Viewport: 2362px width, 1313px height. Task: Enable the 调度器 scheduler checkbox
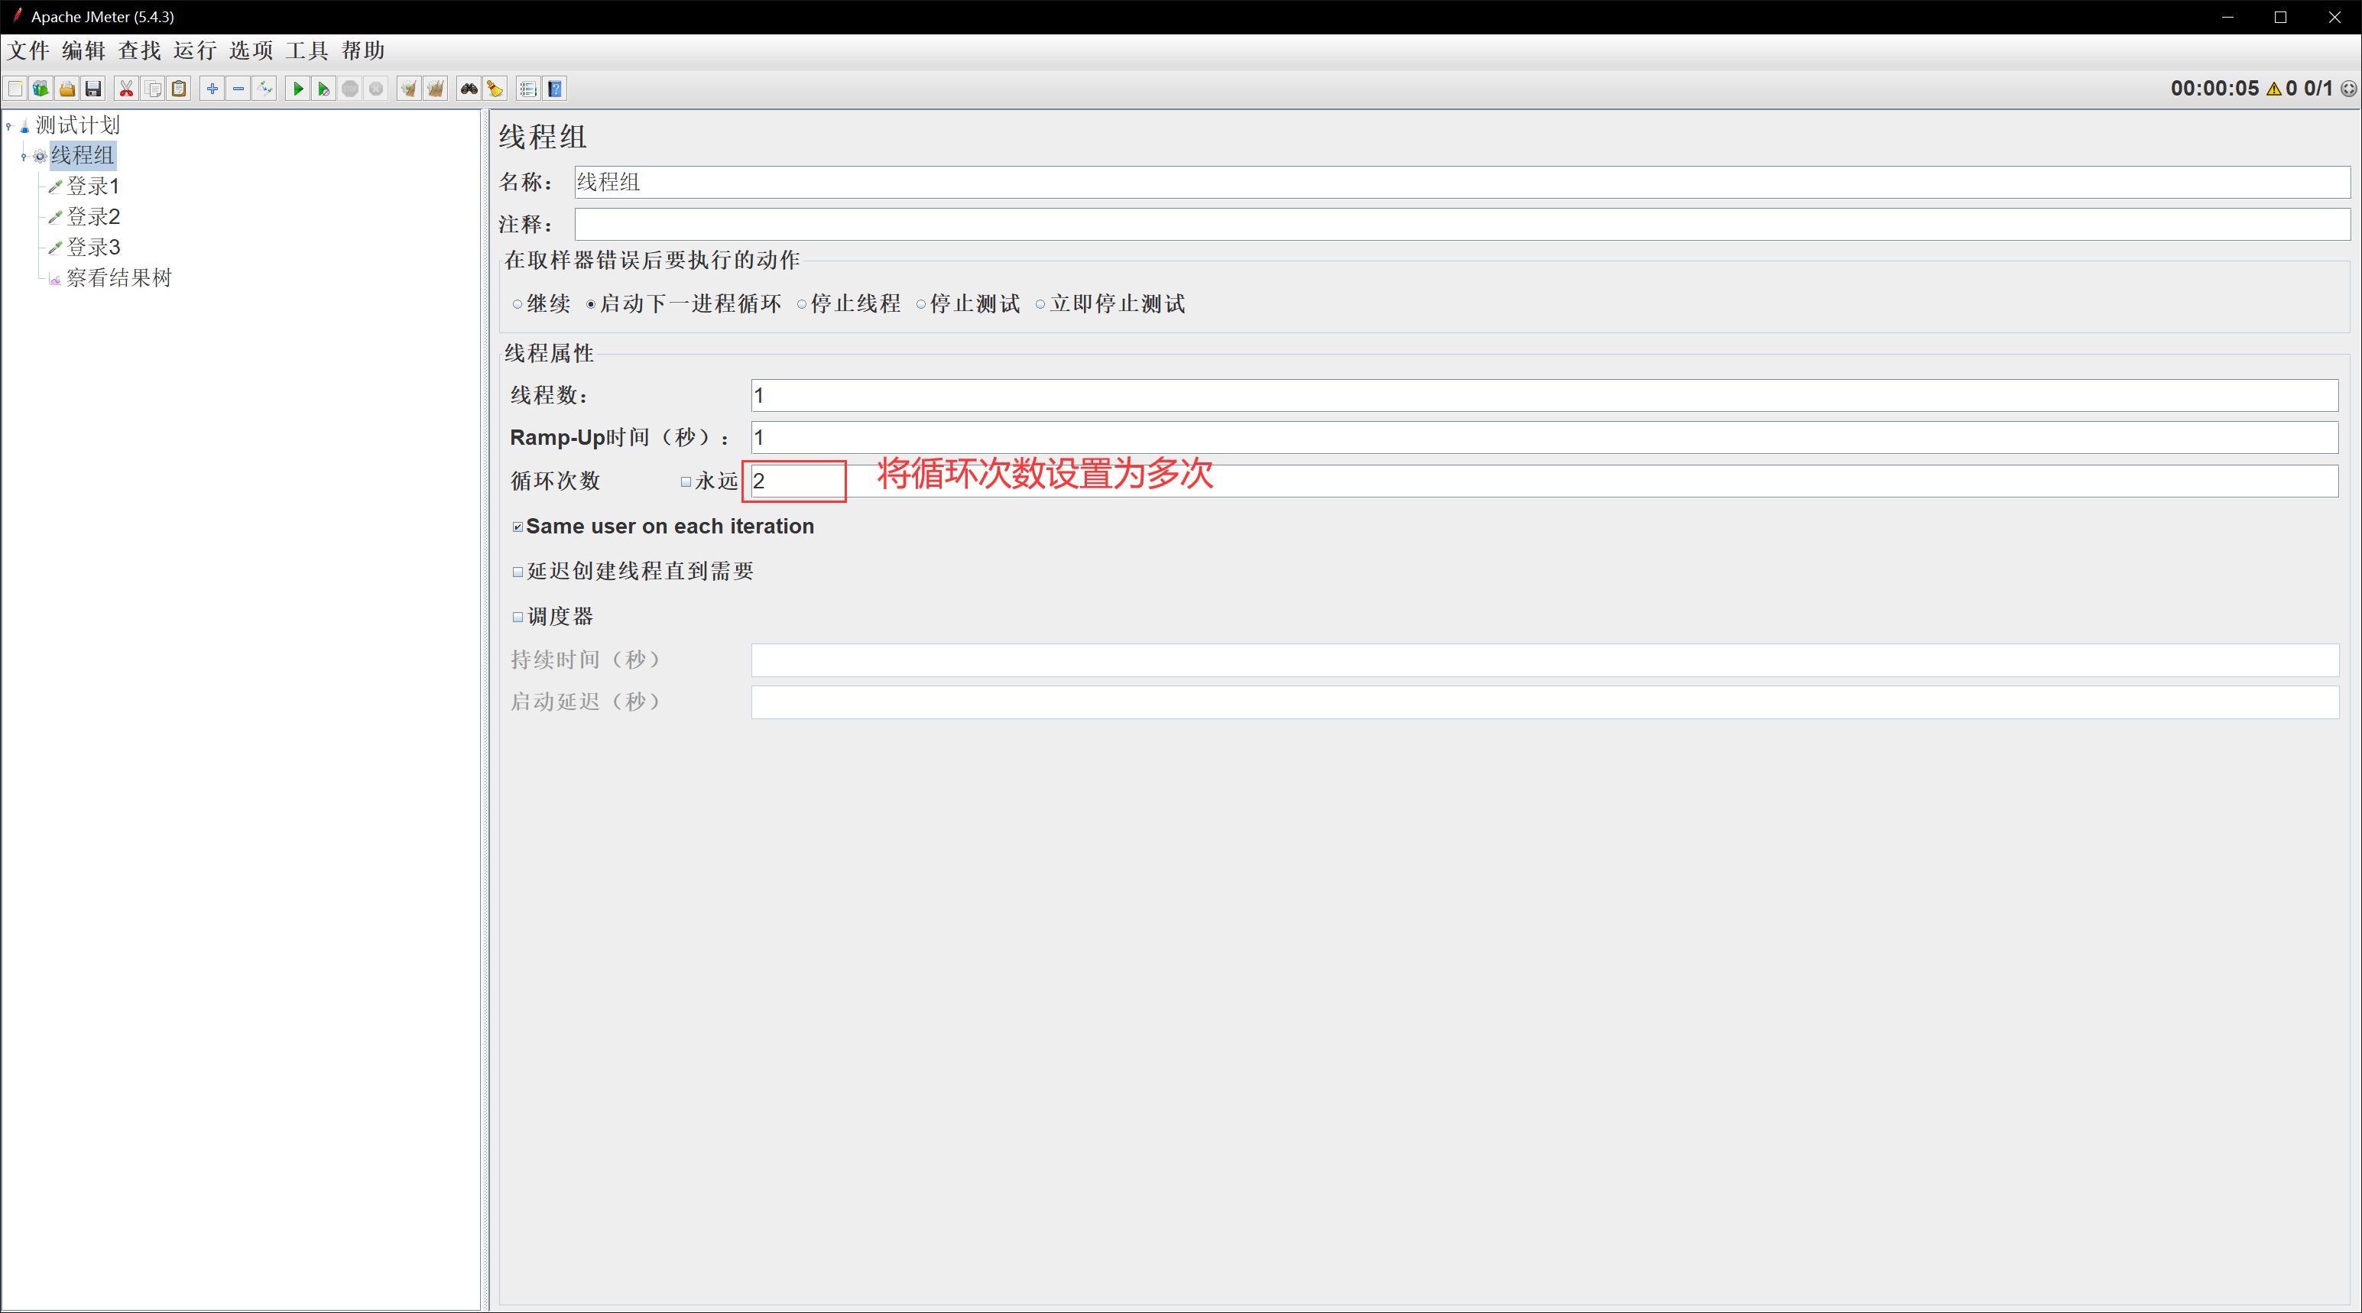[x=518, y=617]
